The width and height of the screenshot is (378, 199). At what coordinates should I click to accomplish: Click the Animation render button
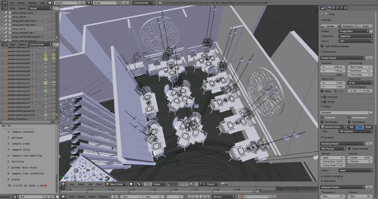pos(346,26)
